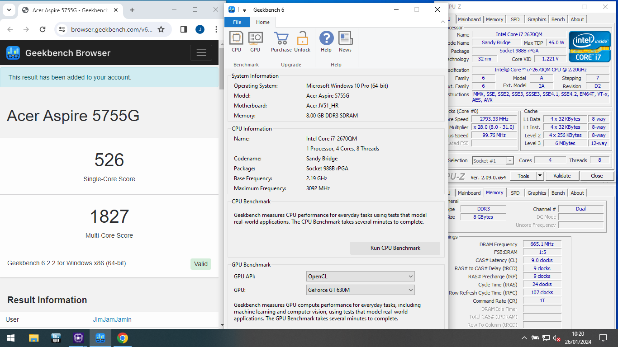Screen dimensions: 618x347
Task: Open the Purchase cart icon
Action: [x=281, y=42]
